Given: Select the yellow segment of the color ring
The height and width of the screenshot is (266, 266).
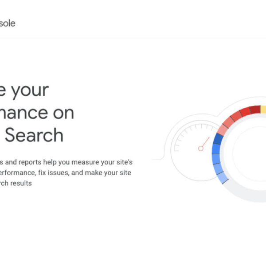Looking at the screenshot, I should pyautogui.click(x=263, y=109).
